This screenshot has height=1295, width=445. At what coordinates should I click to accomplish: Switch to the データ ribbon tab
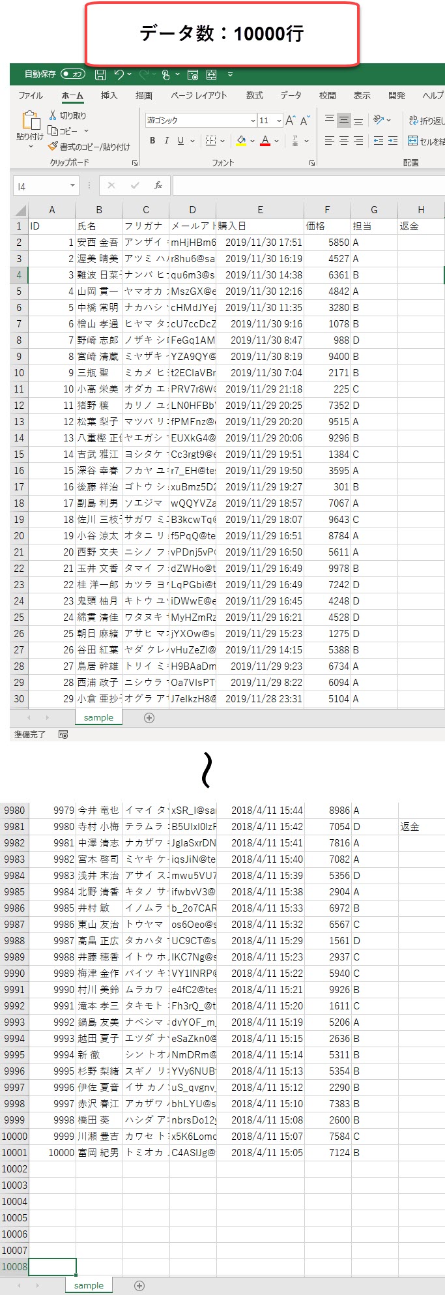pyautogui.click(x=291, y=95)
